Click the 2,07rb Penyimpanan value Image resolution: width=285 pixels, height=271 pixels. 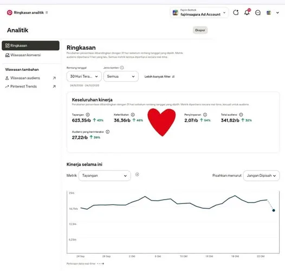[191, 120]
